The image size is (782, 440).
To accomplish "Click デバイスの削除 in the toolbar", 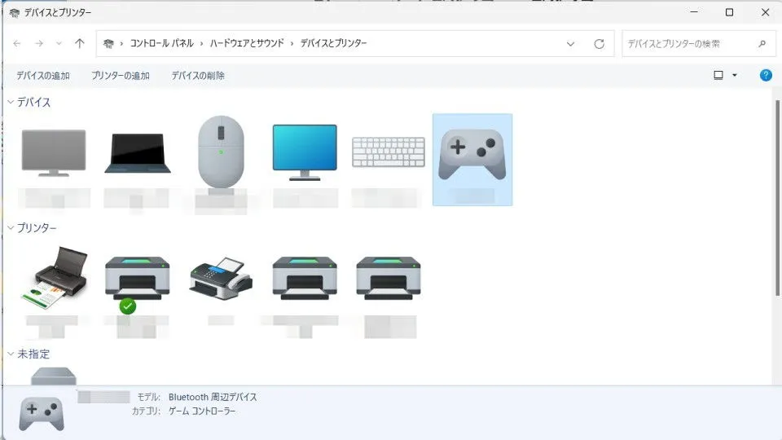I will pos(198,75).
